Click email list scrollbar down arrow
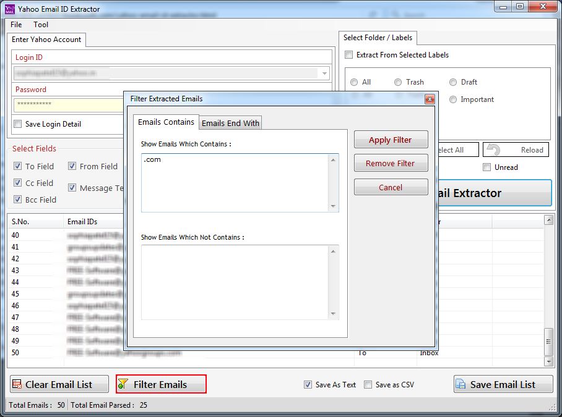562x417 pixels. click(x=548, y=361)
